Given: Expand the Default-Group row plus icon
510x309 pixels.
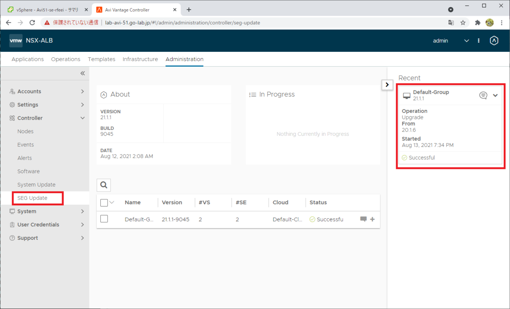Looking at the screenshot, I should [x=373, y=219].
